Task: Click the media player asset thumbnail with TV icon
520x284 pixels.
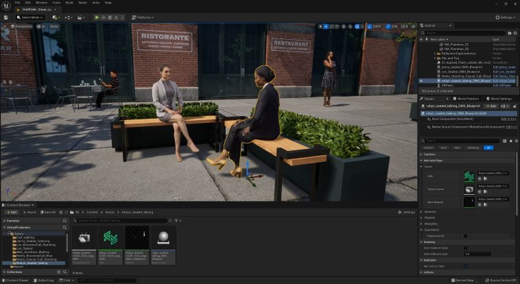Action: (x=85, y=237)
